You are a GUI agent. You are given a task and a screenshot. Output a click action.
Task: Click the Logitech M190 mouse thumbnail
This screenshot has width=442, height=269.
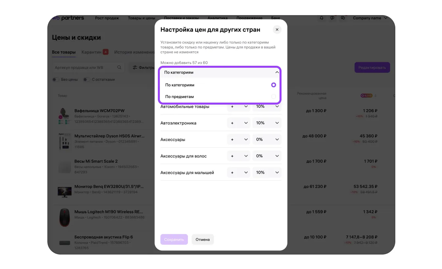tap(64, 217)
